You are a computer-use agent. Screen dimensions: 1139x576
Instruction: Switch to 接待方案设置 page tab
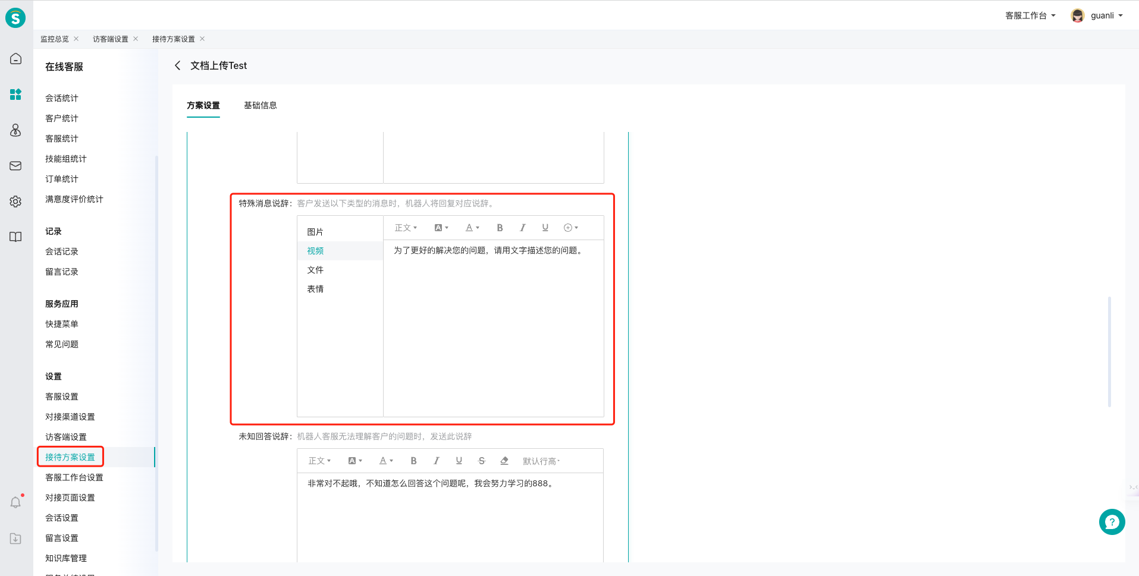(x=174, y=39)
